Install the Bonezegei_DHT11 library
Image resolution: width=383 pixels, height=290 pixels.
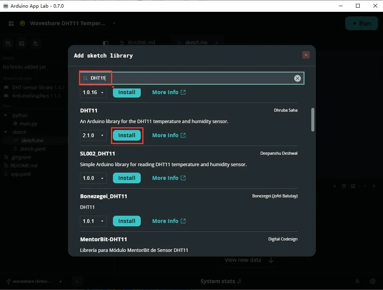click(x=127, y=221)
